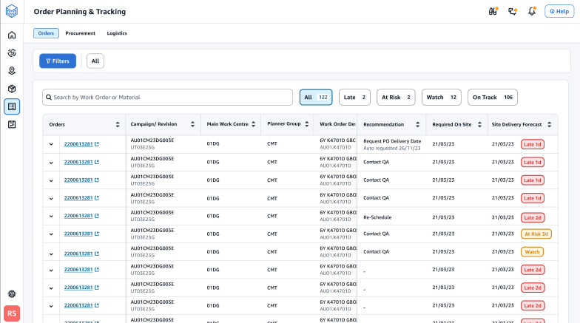The height and width of the screenshot is (323, 580).
Task: Click the RS user avatar
Action: point(12,313)
